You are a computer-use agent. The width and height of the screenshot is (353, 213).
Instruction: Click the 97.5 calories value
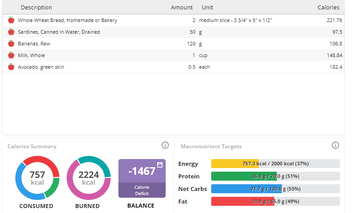pyautogui.click(x=337, y=32)
